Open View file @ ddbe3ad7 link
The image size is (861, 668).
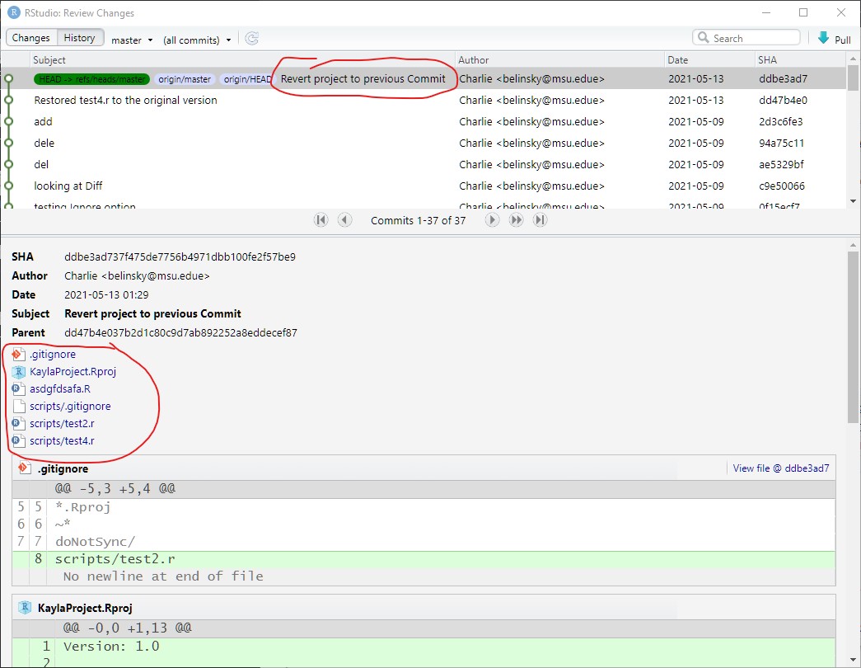pyautogui.click(x=781, y=468)
